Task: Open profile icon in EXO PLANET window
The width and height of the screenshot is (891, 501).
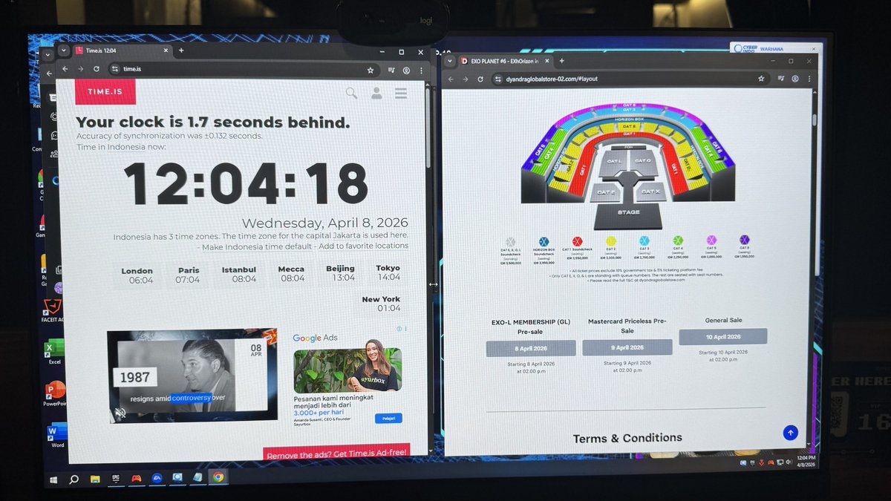Action: [x=795, y=78]
